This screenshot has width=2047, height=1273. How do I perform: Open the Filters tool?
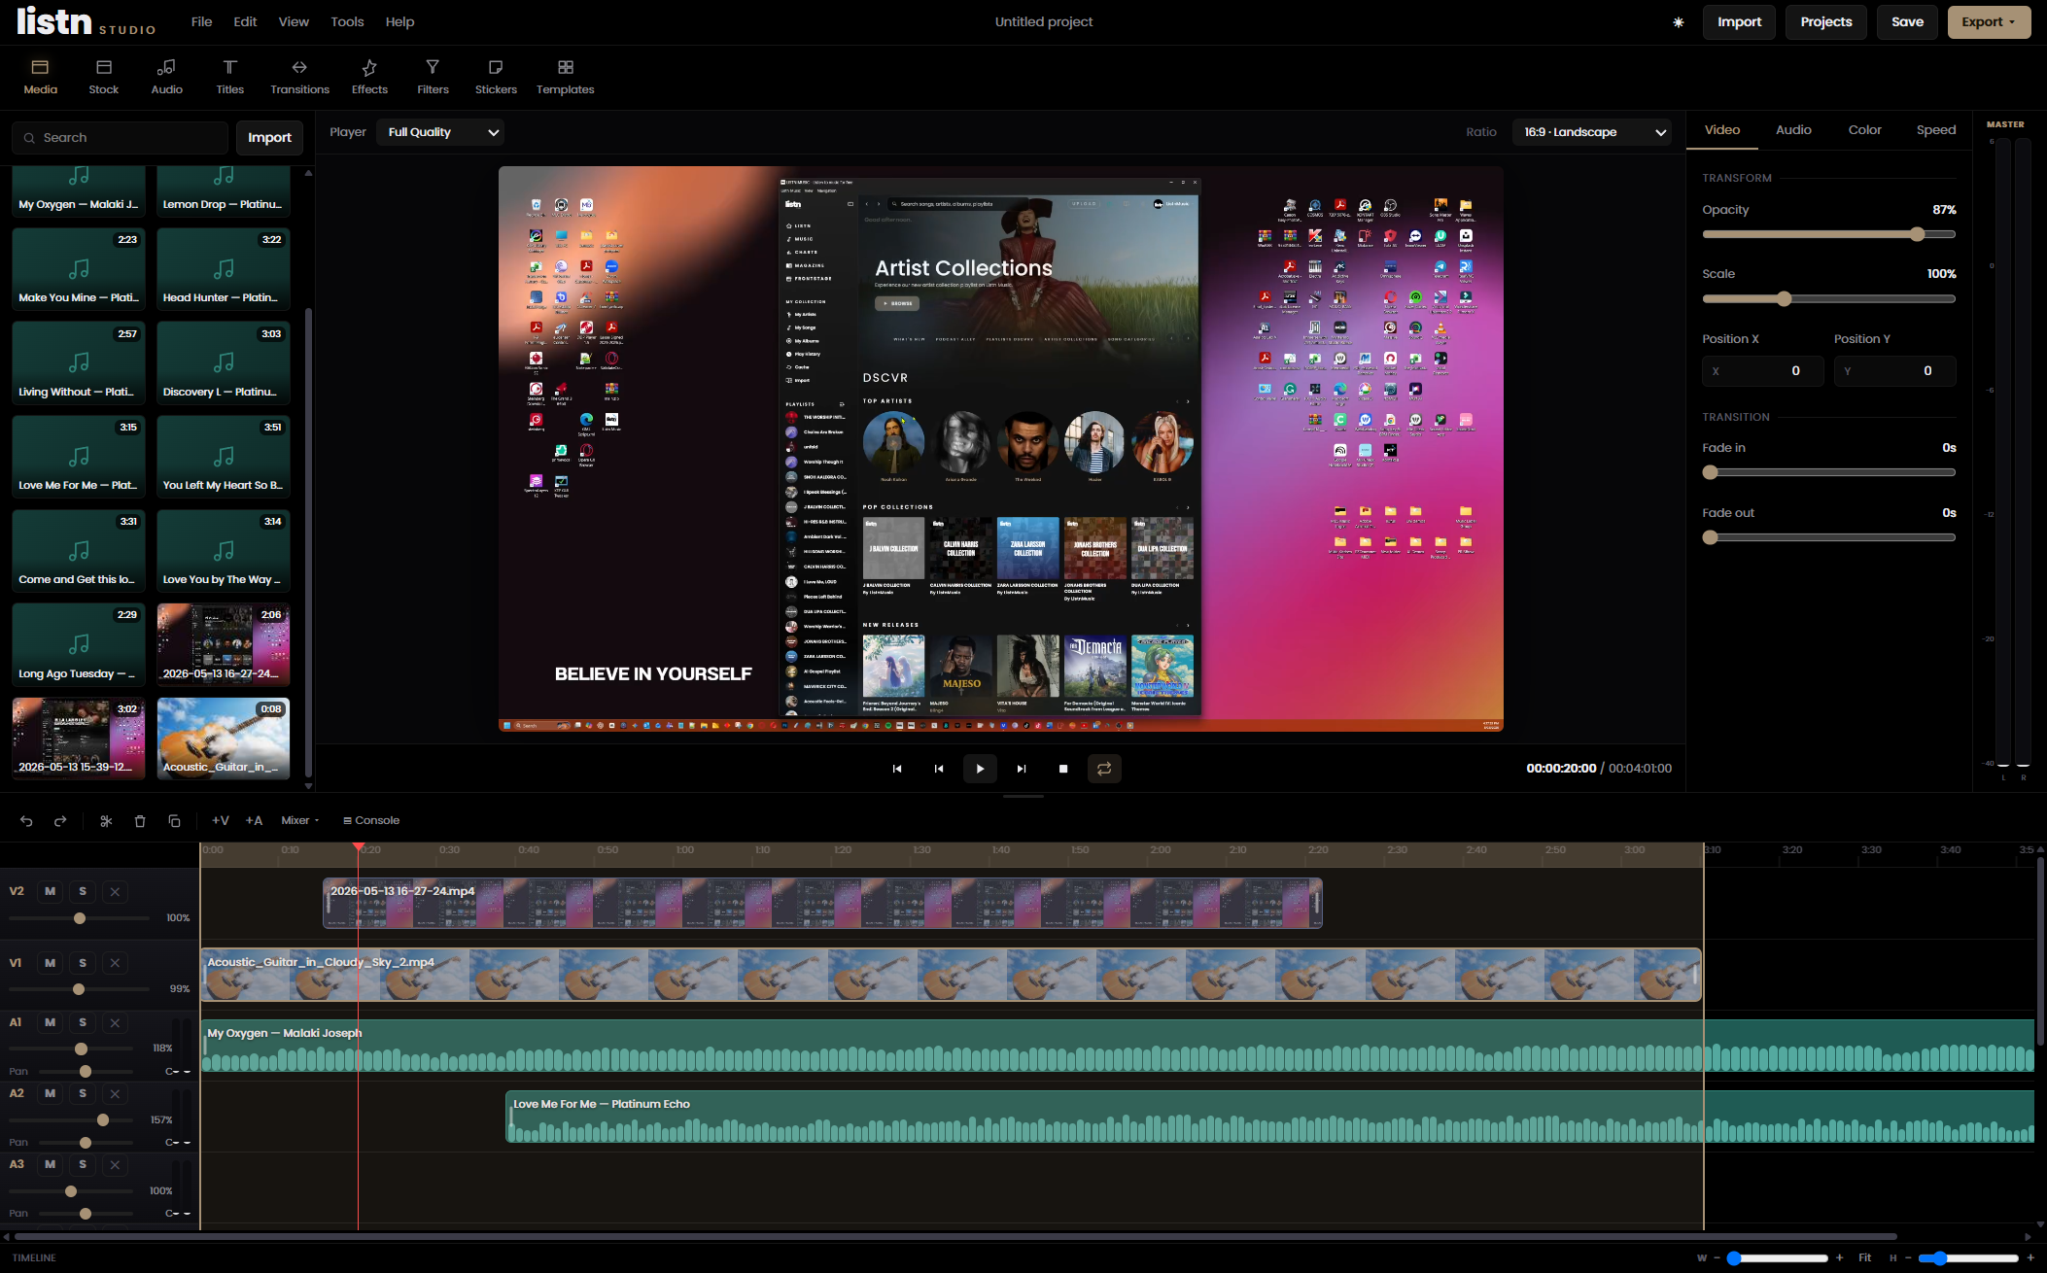pos(433,77)
